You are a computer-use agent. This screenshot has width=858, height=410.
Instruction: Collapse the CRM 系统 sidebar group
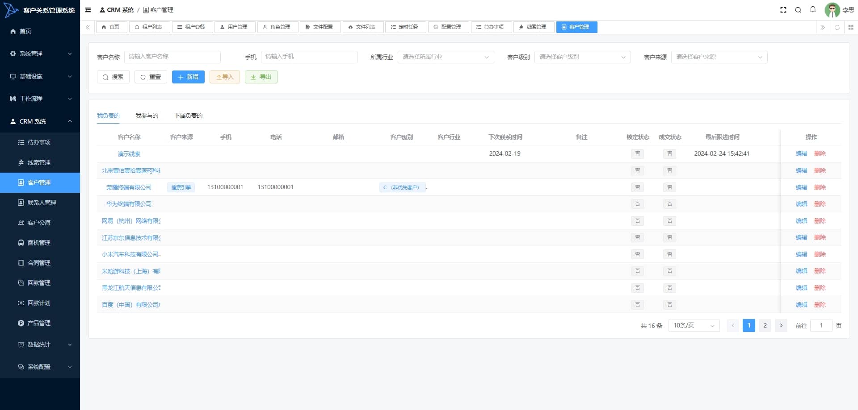(x=40, y=121)
